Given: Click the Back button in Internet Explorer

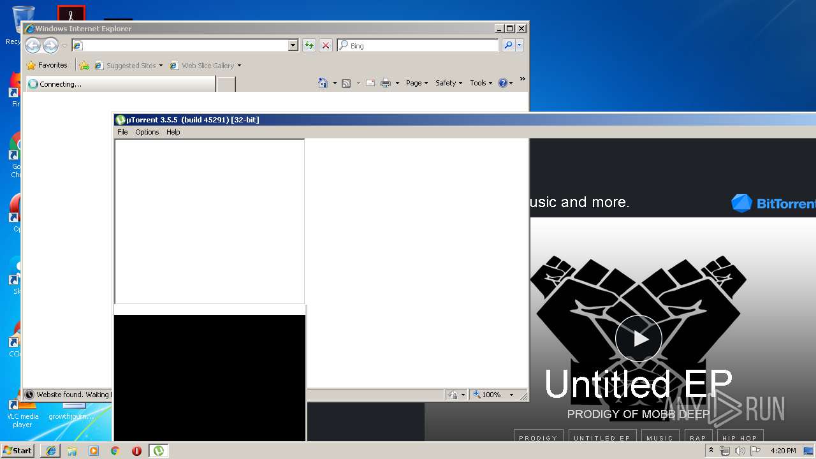Looking at the screenshot, I should [x=33, y=45].
